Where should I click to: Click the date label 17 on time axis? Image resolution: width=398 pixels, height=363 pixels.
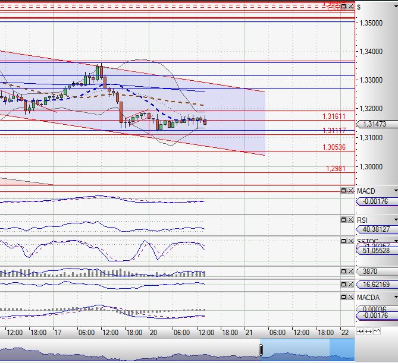click(x=58, y=332)
